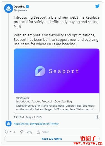Read the full conversation on Twitter
The image size is (105, 146).
click(36, 124)
